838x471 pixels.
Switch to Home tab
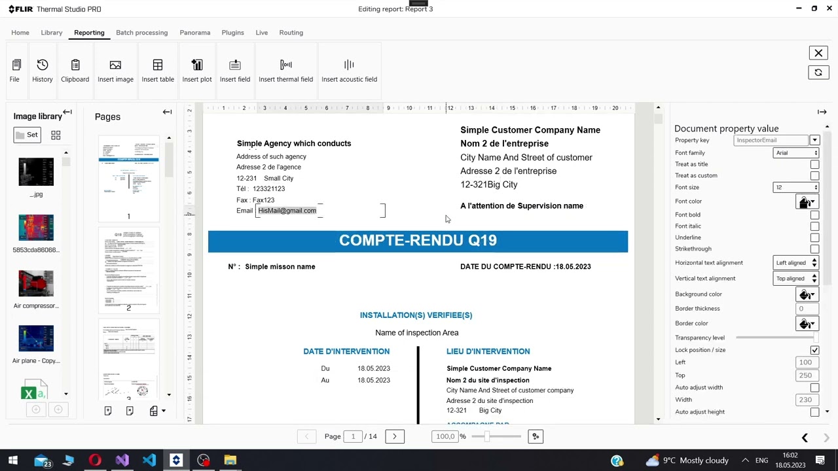[20, 33]
